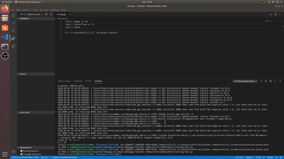
Task: Open the Run menu
Action: (x=46, y=10)
